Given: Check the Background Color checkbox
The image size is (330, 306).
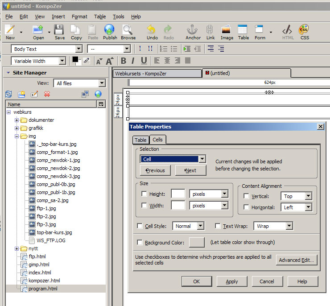Looking at the screenshot, I should 140,243.
